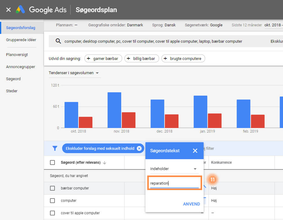Click the sort arrow beside Søgeord column
This screenshot has height=220, width=283.
point(105,163)
